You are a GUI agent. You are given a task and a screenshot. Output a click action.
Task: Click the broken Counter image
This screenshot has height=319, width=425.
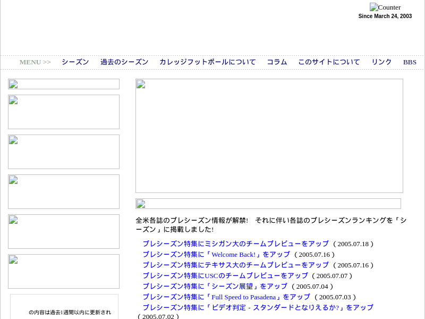[385, 7]
